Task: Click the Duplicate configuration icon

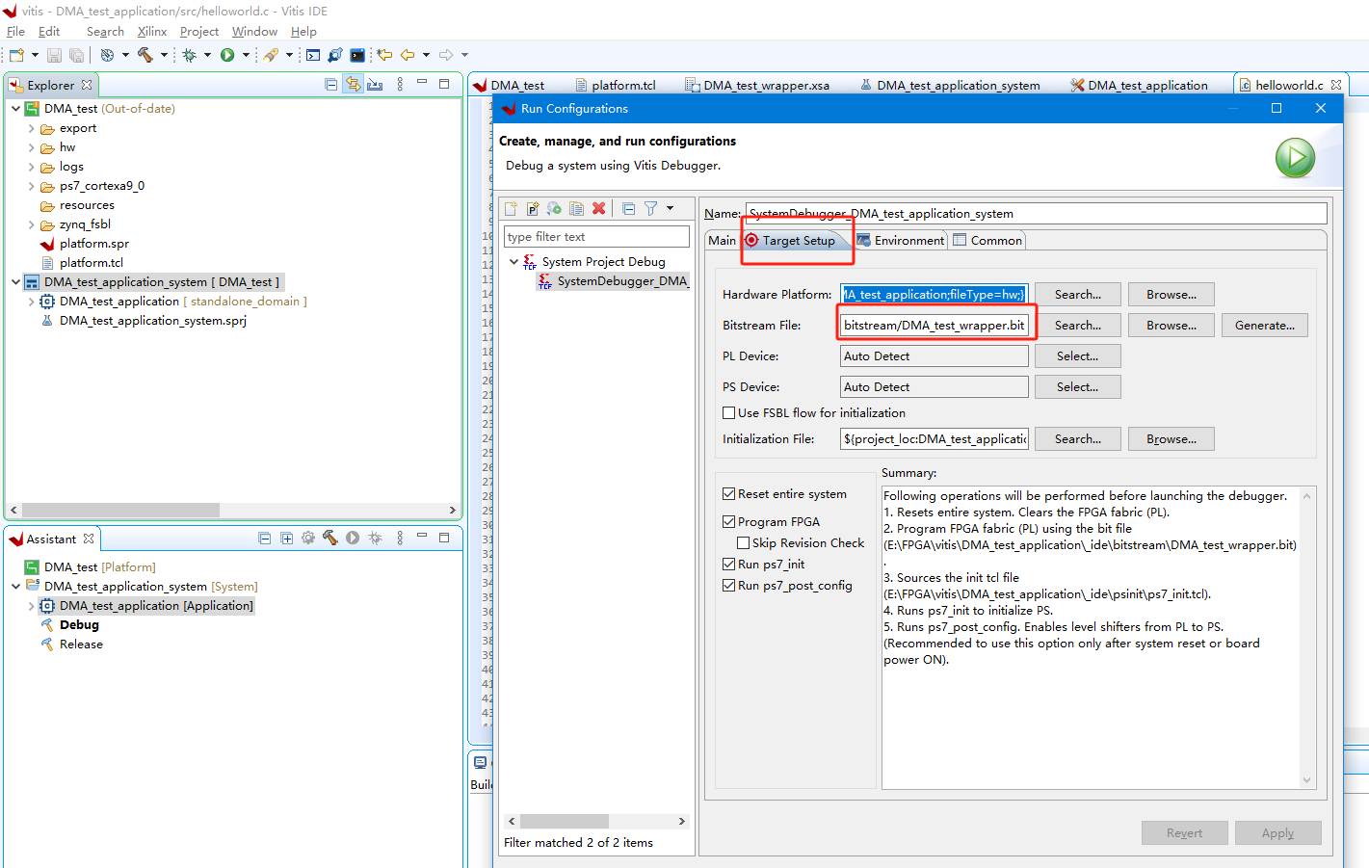Action: 576,208
